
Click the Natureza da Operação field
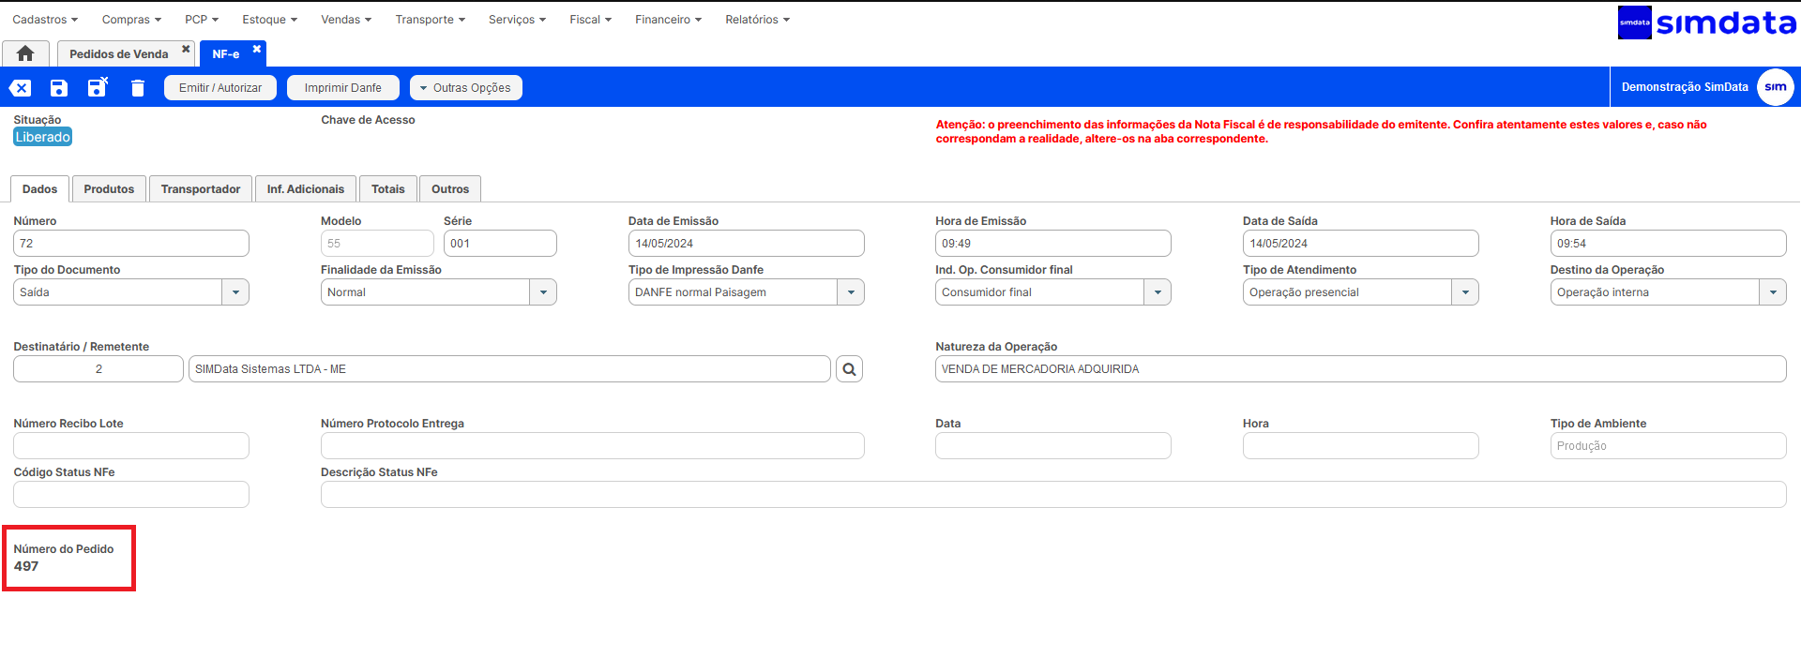pyautogui.click(x=1361, y=369)
